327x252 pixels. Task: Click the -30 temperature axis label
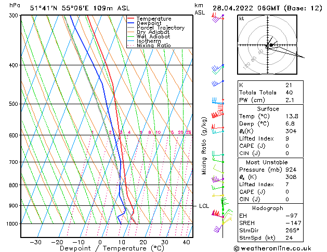36,242
